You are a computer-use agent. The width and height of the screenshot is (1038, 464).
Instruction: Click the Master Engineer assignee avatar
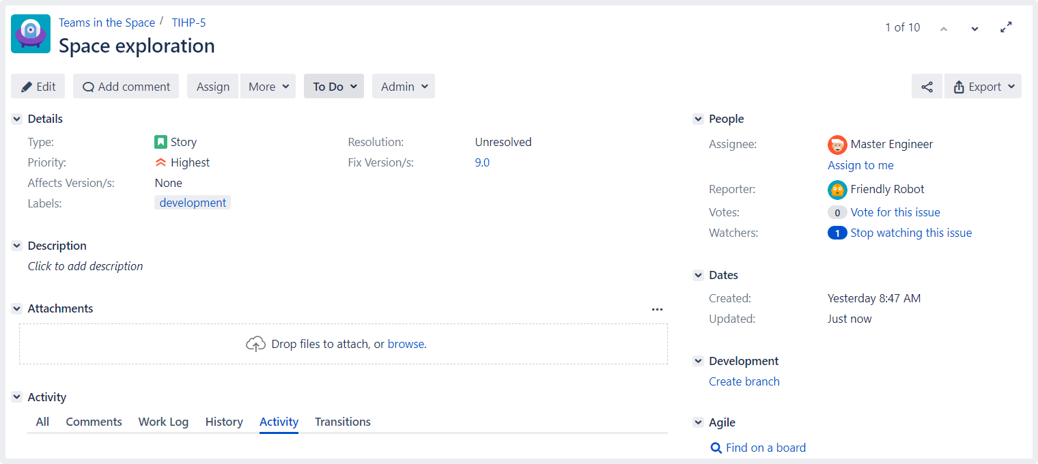click(x=837, y=145)
